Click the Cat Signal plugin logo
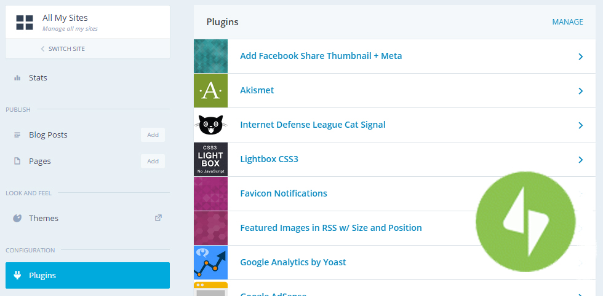603x296 pixels. click(x=210, y=125)
